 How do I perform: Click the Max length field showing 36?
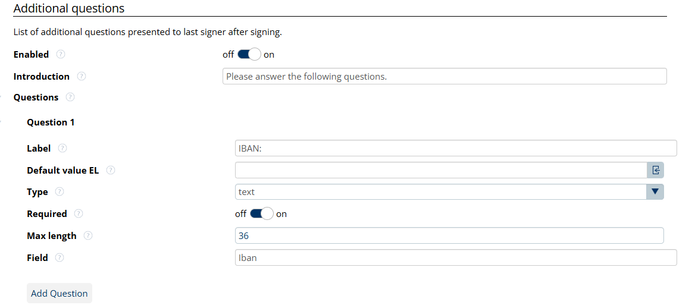449,235
